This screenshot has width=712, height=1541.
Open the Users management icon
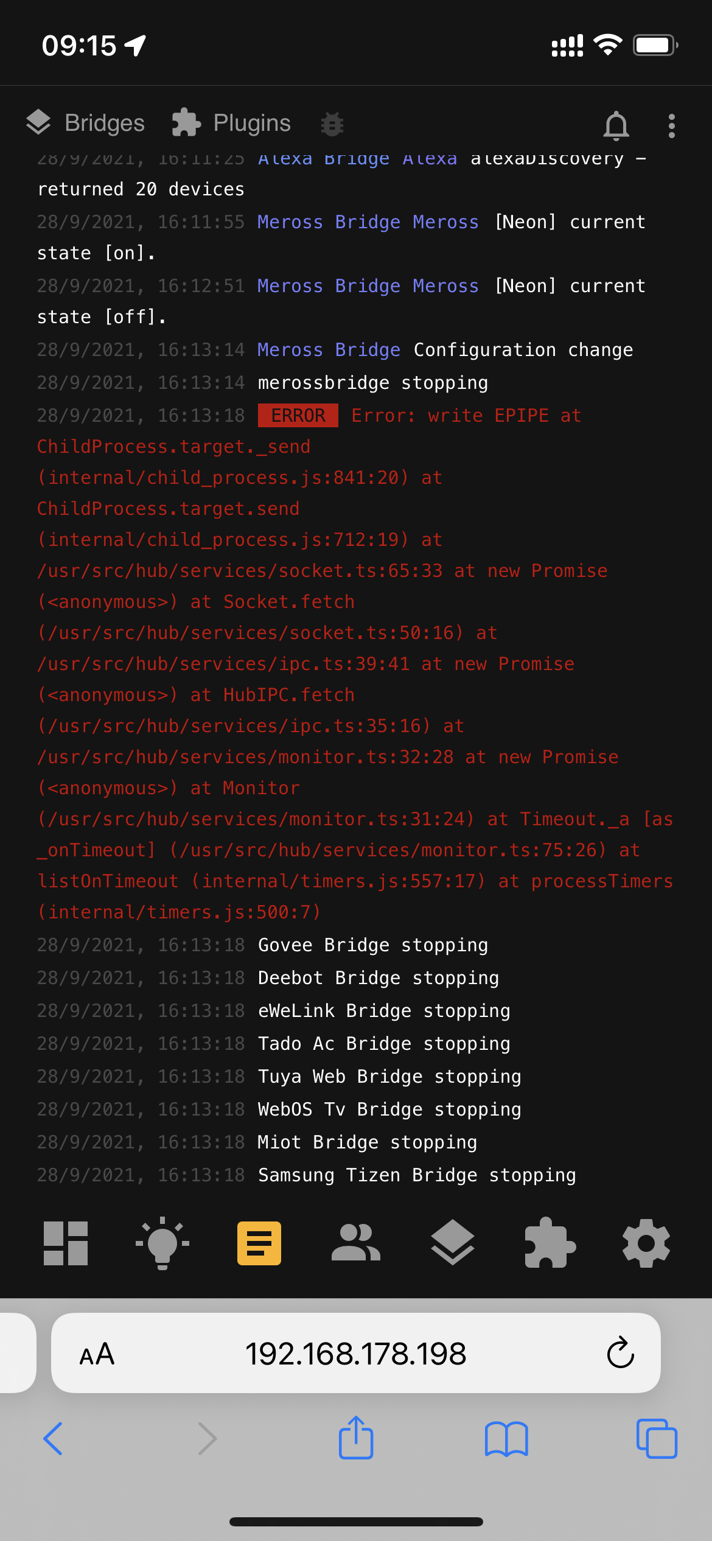pyautogui.click(x=355, y=1243)
